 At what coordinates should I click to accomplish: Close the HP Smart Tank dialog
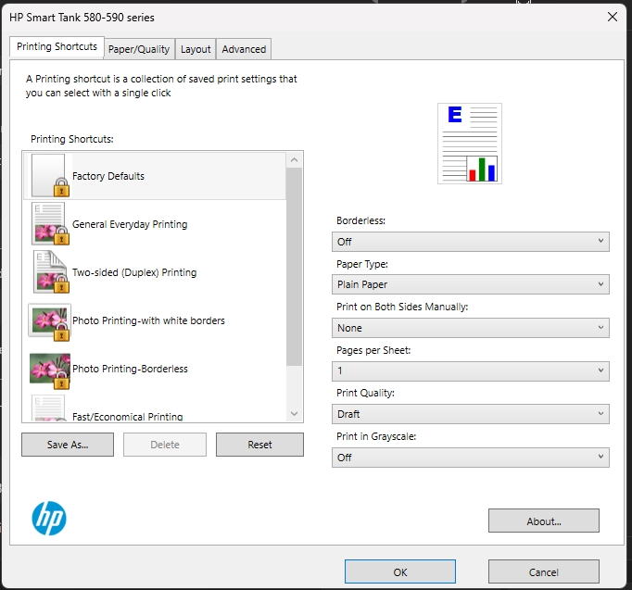tap(613, 17)
